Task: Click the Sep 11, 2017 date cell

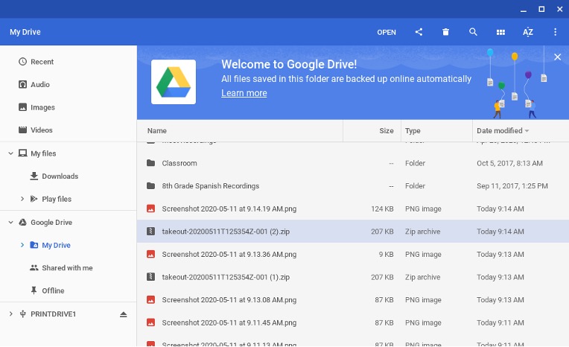Action: click(x=512, y=186)
